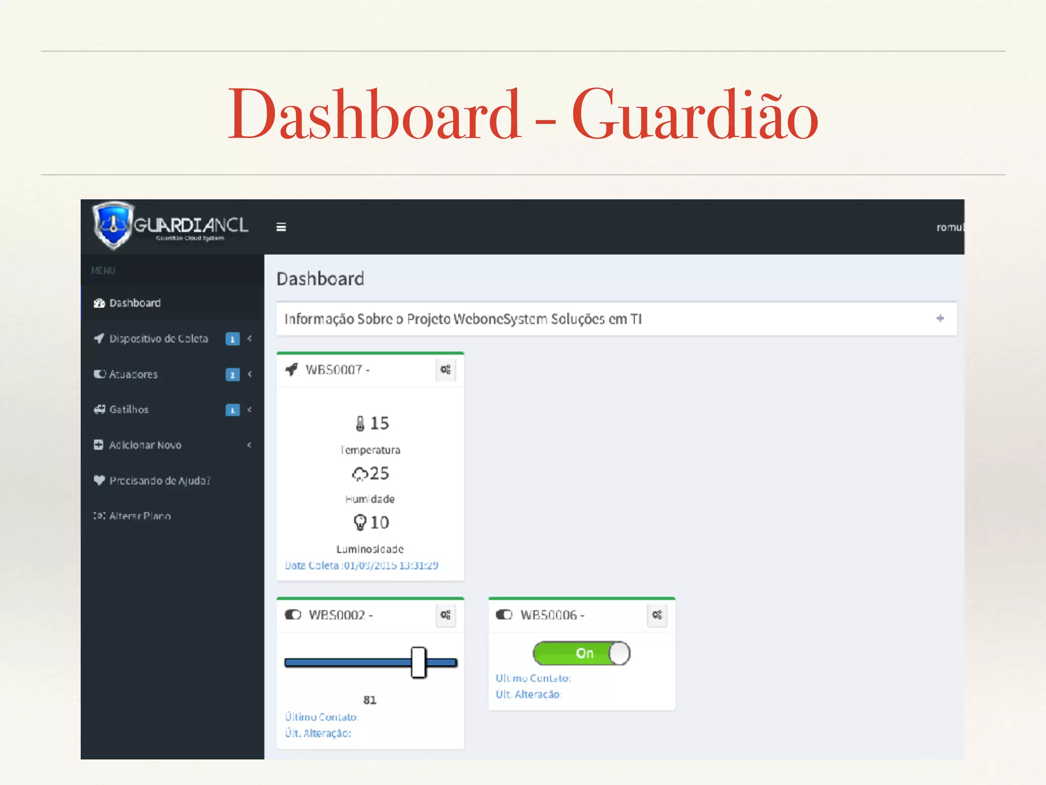Screen dimensions: 1046x785
Task: Open the Dashboard menu item
Action: coord(173,303)
